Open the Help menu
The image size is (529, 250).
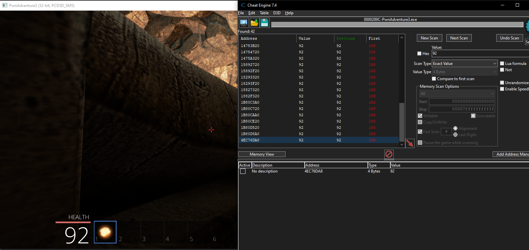coord(289,13)
